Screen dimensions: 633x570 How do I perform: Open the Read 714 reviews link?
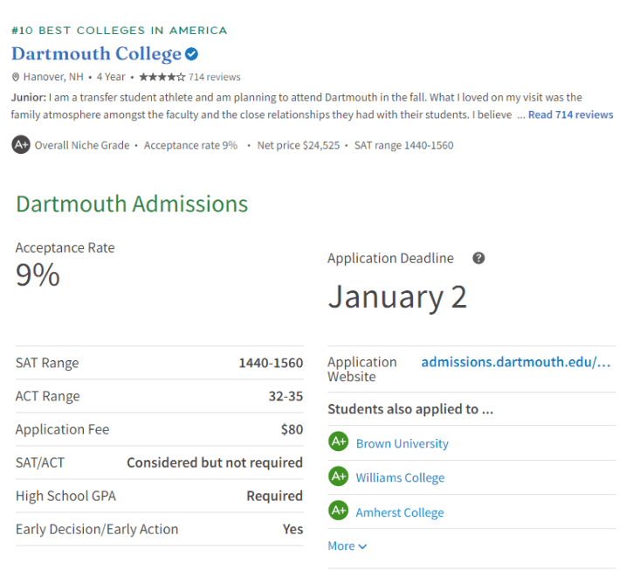pos(570,115)
